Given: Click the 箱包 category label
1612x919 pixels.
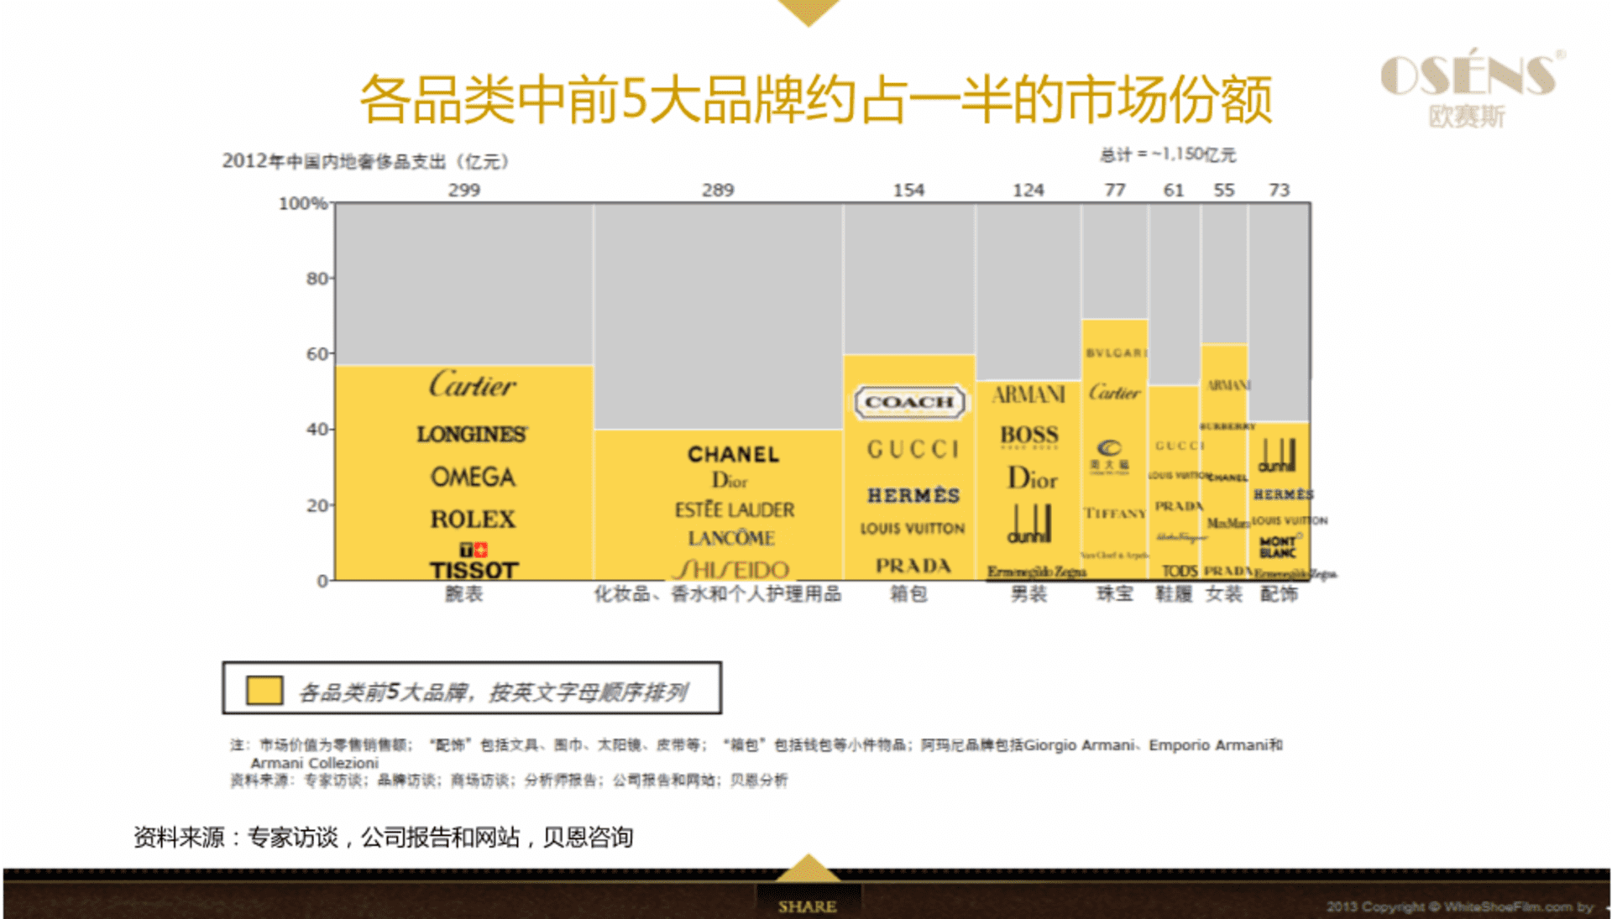Looking at the screenshot, I should point(908,593).
